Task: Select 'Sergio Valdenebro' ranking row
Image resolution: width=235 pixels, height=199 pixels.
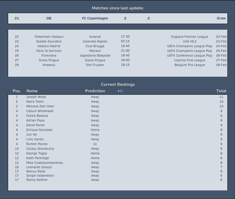Action: tap(117, 175)
